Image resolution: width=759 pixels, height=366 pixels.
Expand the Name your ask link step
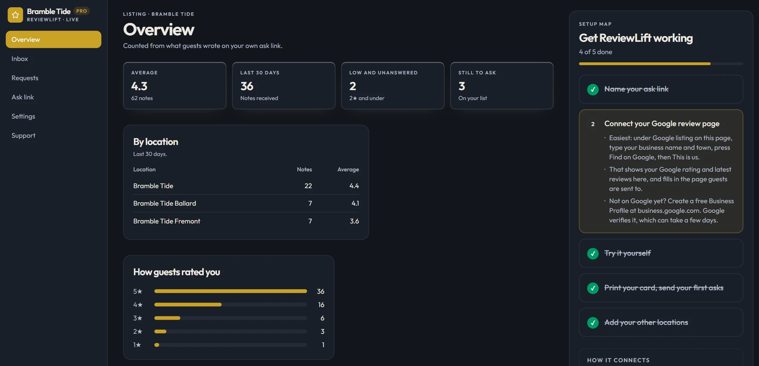click(x=661, y=89)
